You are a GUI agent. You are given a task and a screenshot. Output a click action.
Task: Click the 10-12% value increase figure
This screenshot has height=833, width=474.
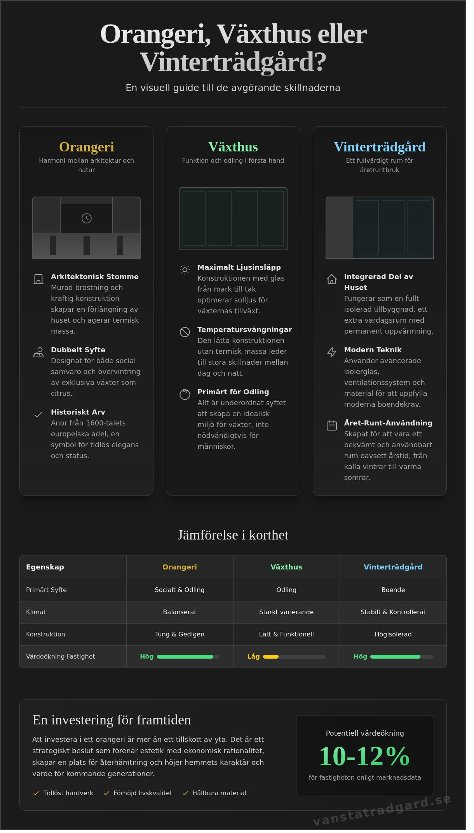364,756
